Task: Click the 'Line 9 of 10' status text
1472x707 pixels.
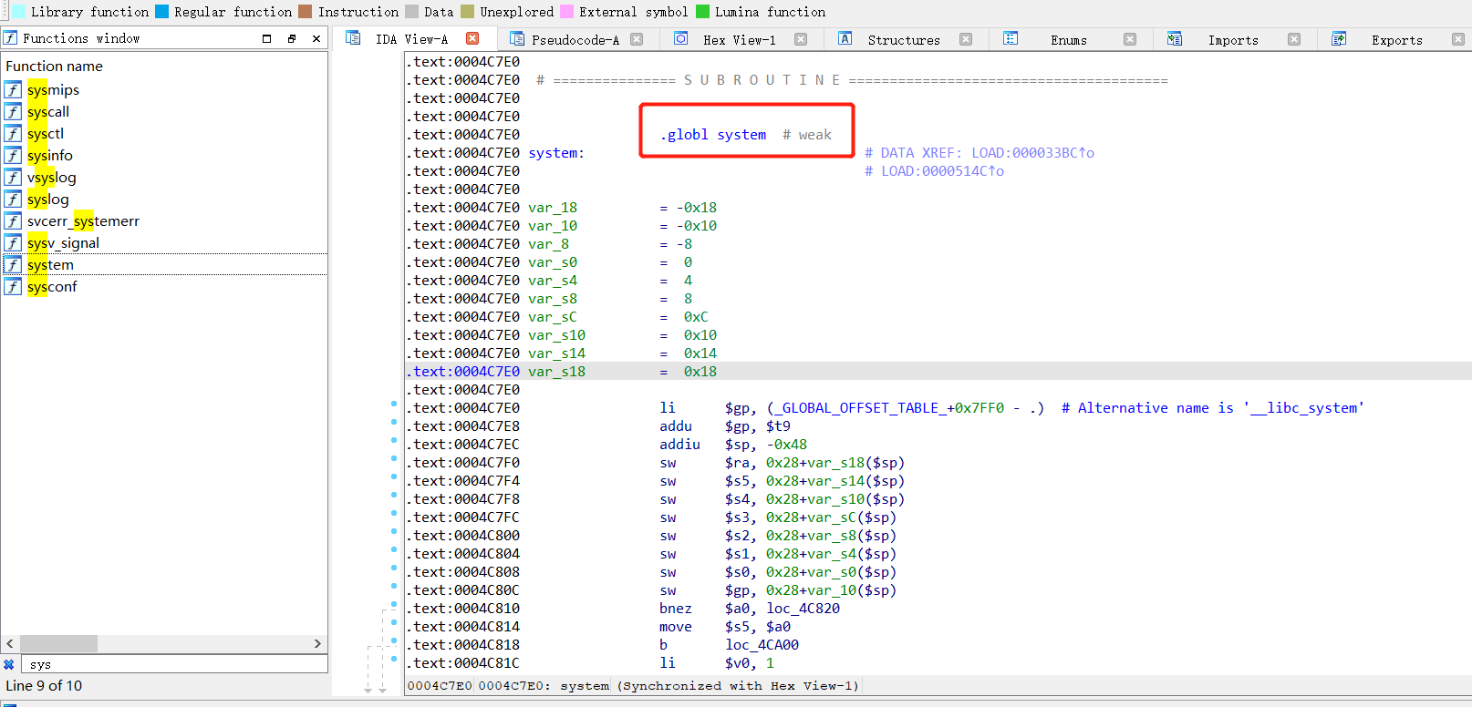Action: [44, 685]
